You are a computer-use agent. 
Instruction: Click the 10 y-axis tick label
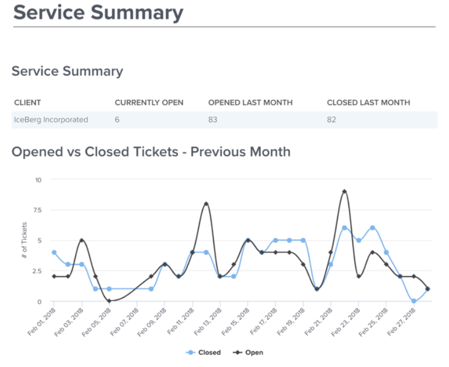[38, 180]
